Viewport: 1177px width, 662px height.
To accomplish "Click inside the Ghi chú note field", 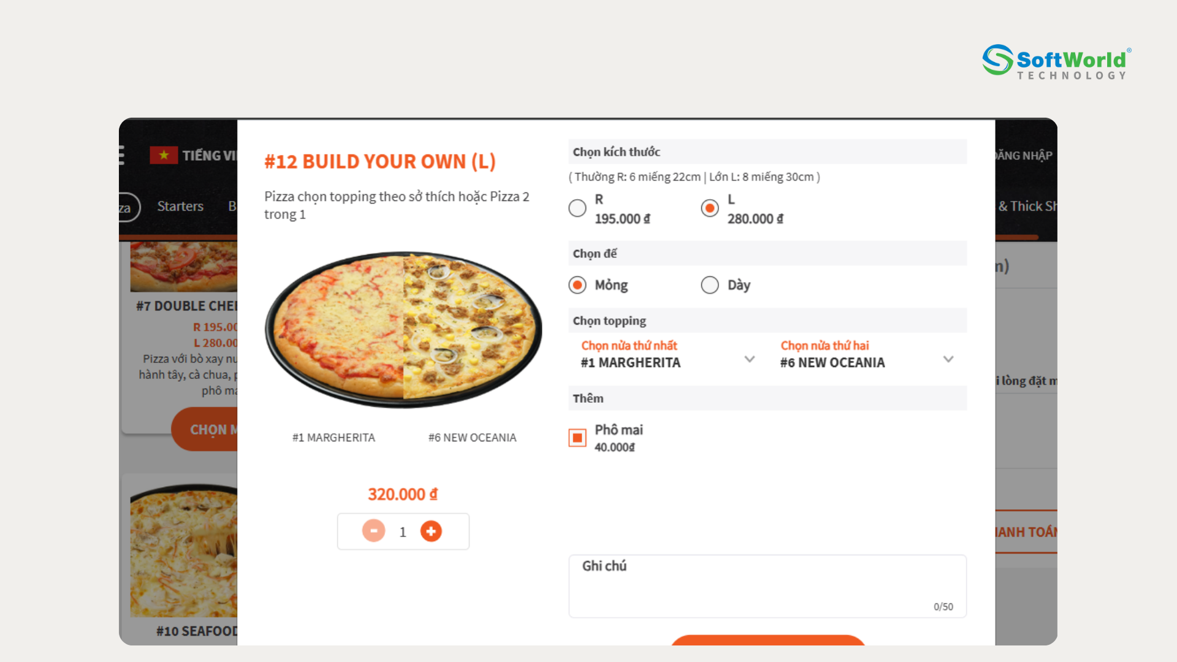I will point(766,585).
